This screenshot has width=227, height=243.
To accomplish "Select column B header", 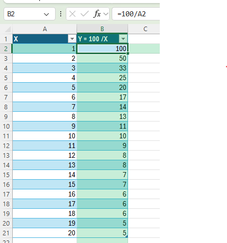I will click(102, 29).
